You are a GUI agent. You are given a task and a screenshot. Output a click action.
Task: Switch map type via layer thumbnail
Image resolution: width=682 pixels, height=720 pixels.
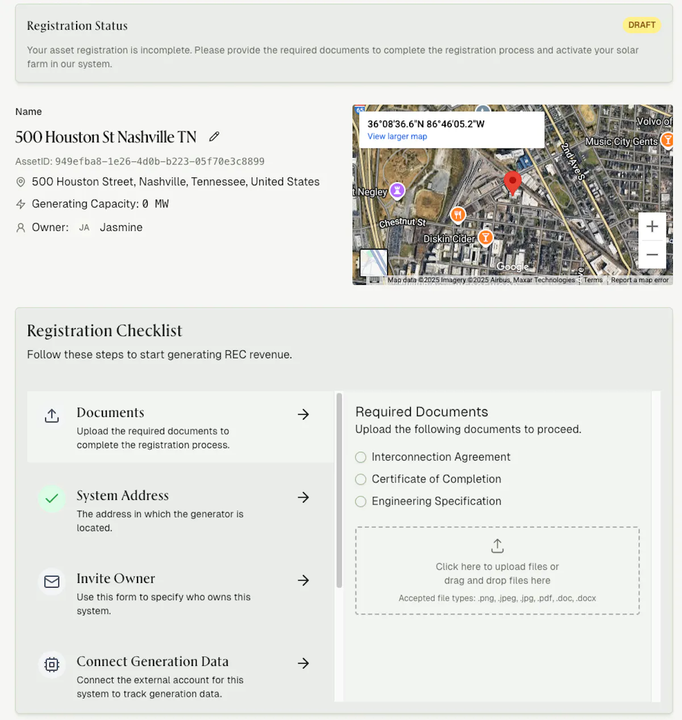coord(374,263)
